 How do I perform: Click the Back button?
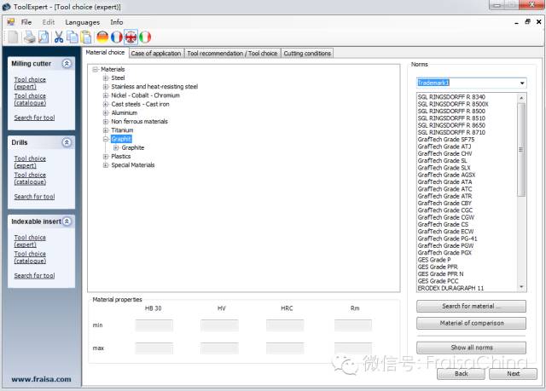pyautogui.click(x=461, y=374)
